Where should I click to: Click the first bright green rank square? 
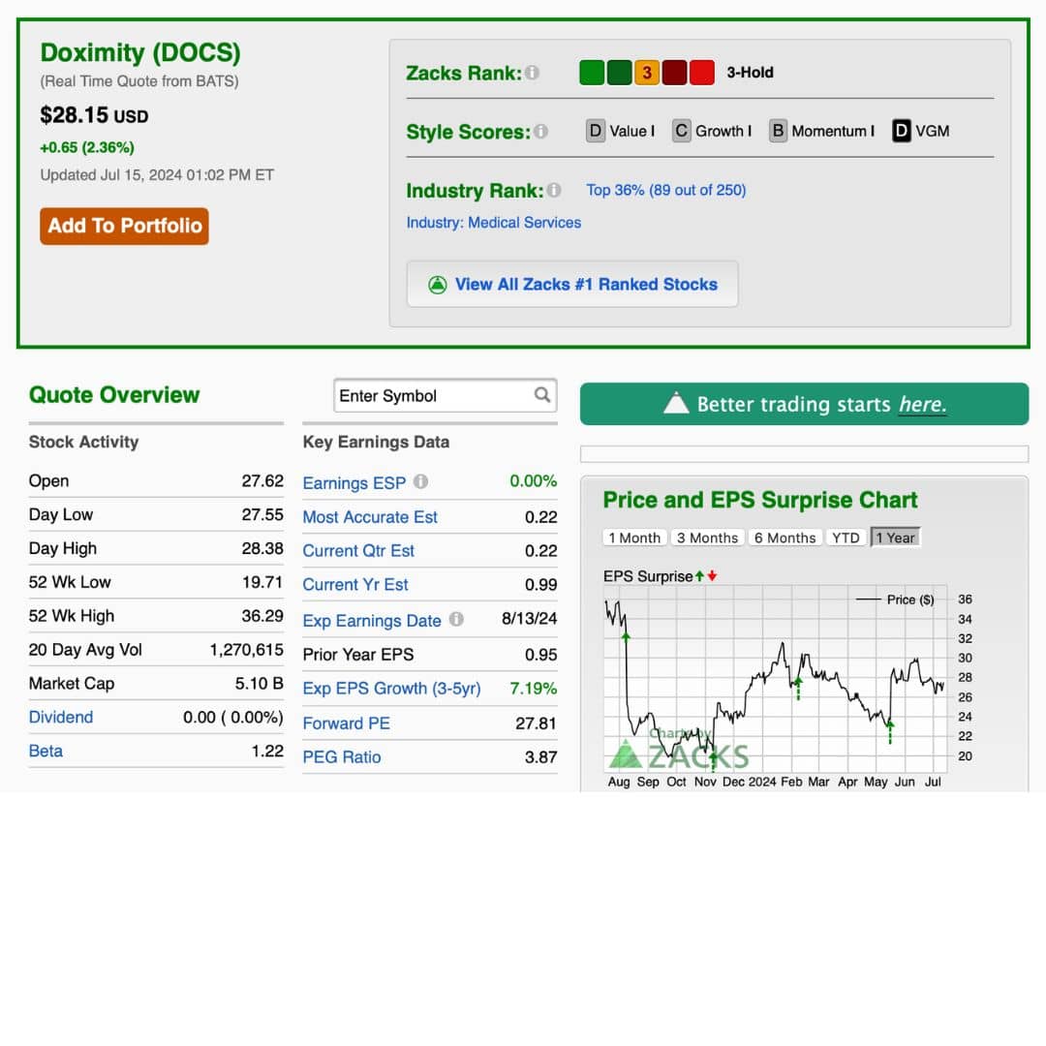pos(592,72)
